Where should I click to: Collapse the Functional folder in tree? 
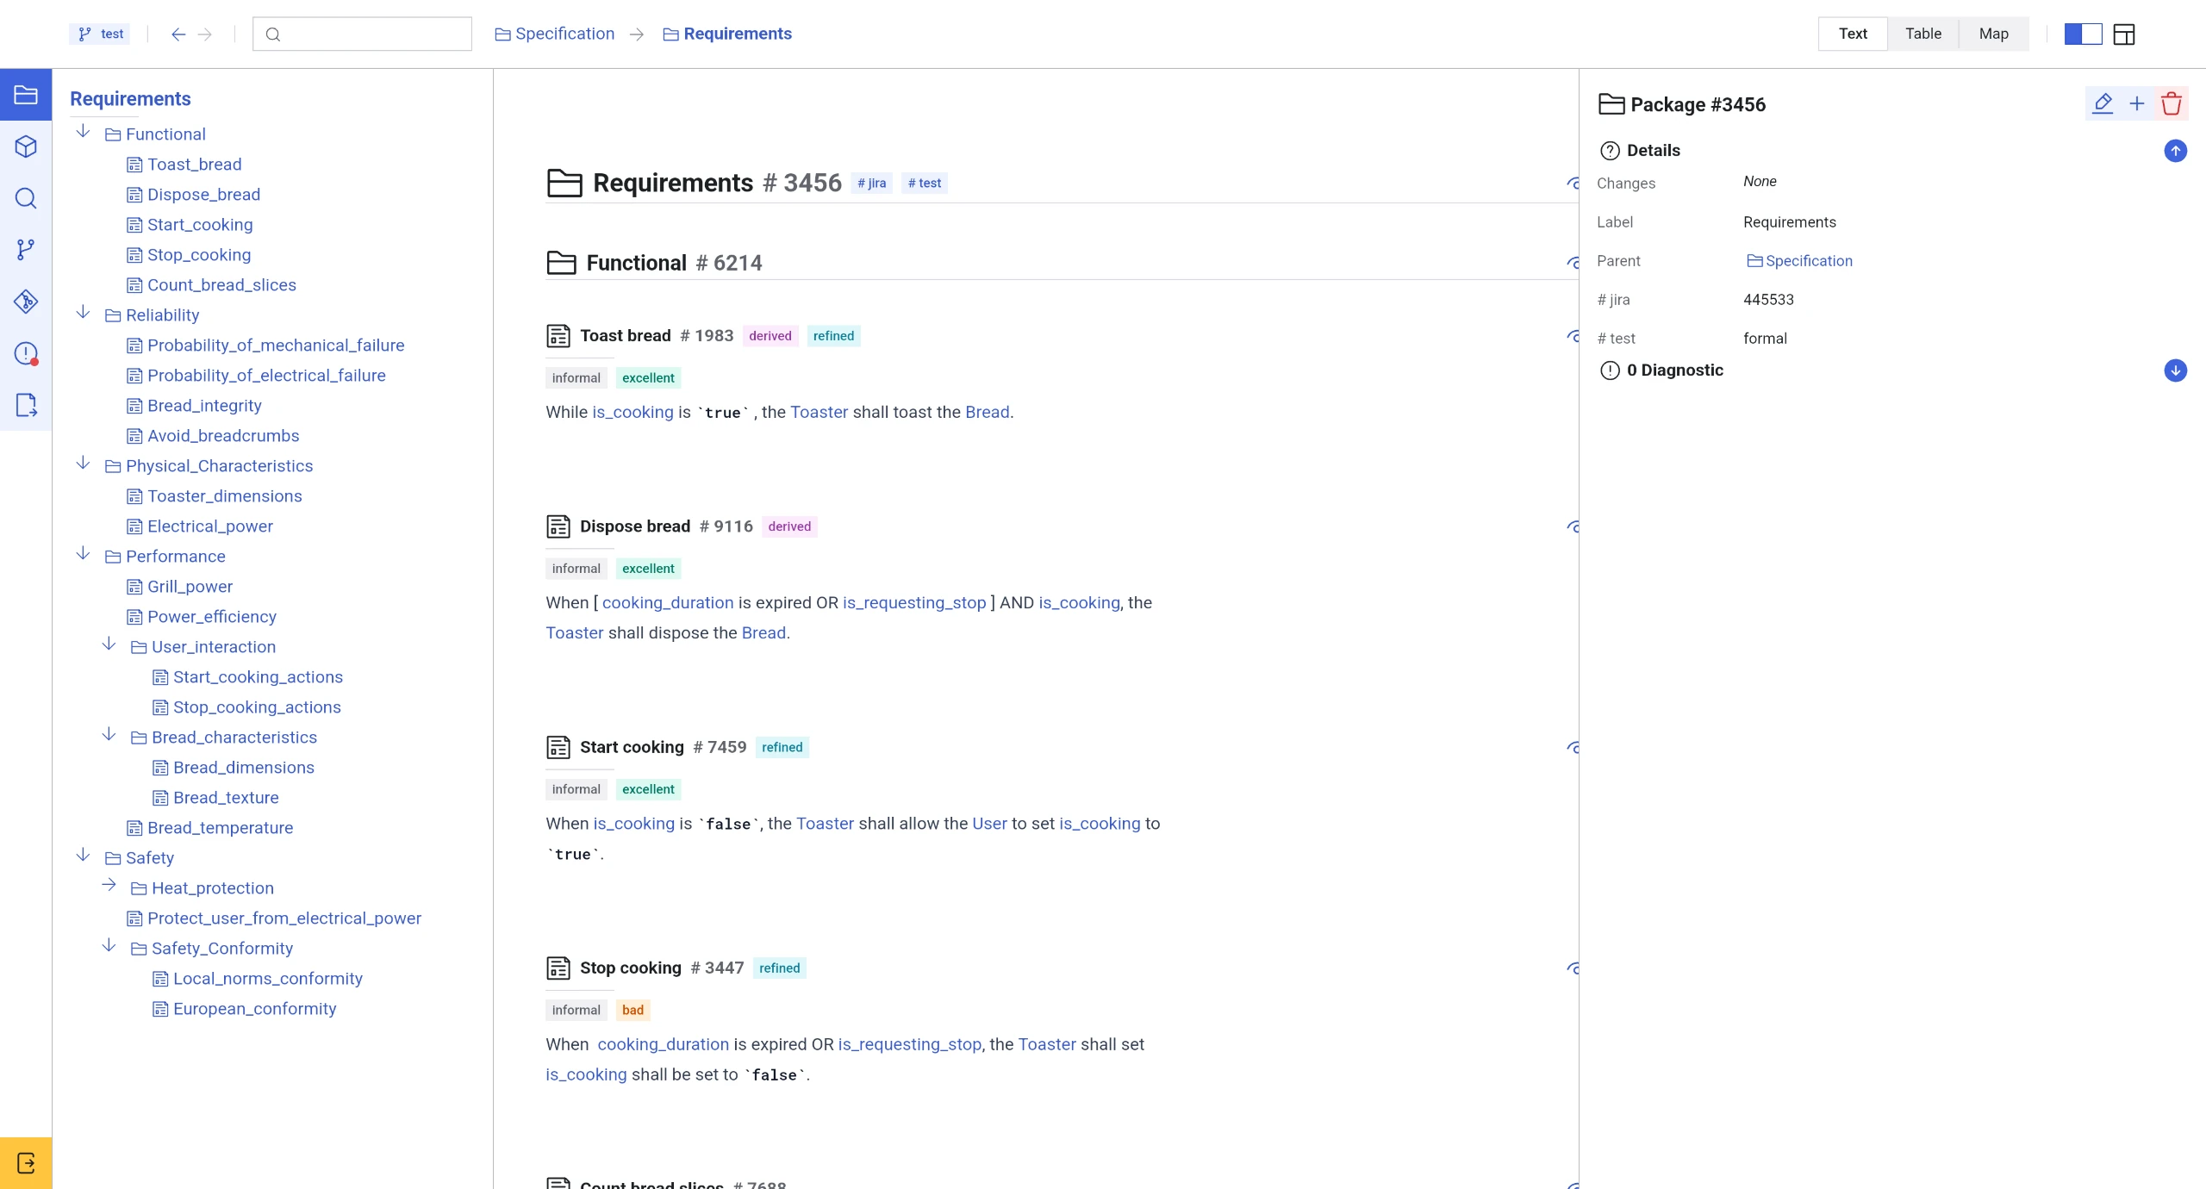click(x=84, y=132)
